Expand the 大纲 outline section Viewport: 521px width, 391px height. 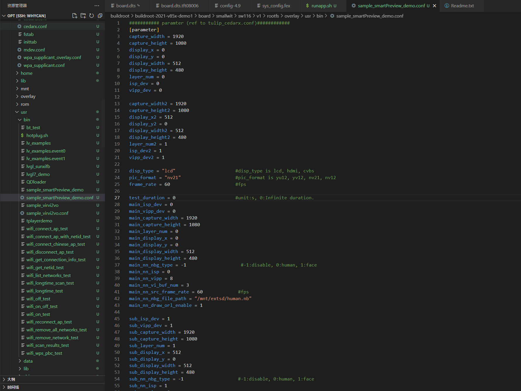(x=11, y=379)
